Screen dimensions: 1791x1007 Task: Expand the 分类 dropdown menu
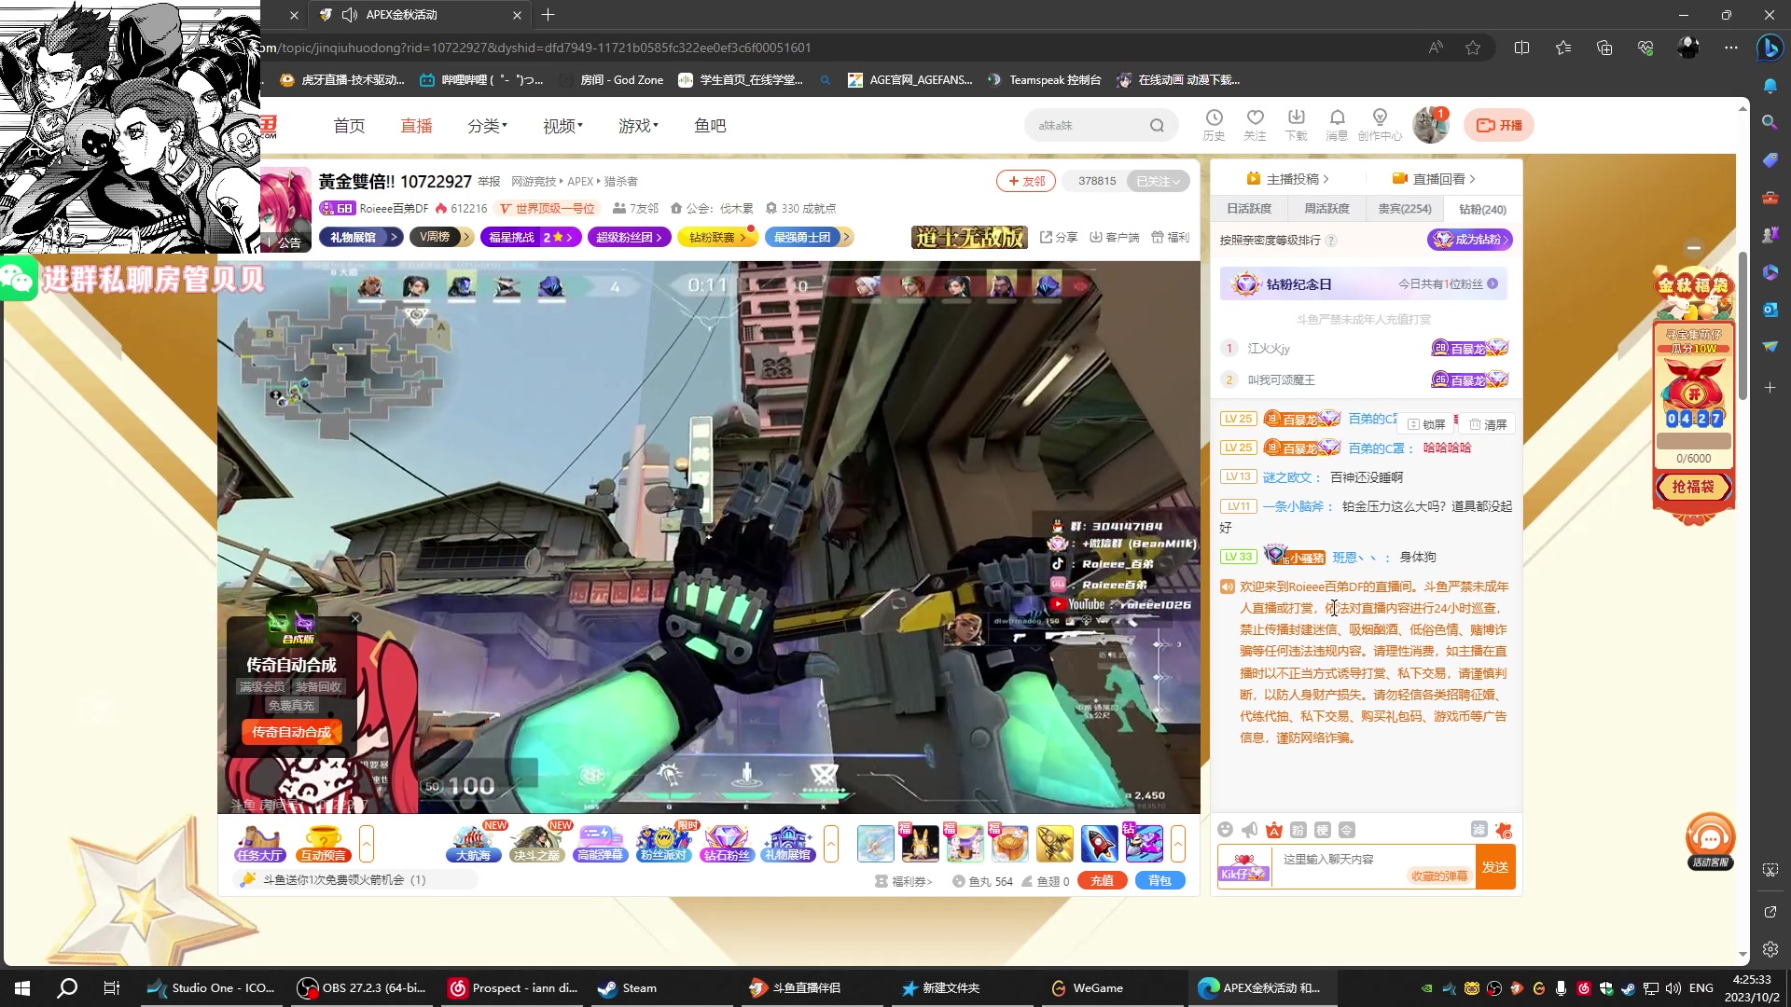487,126
